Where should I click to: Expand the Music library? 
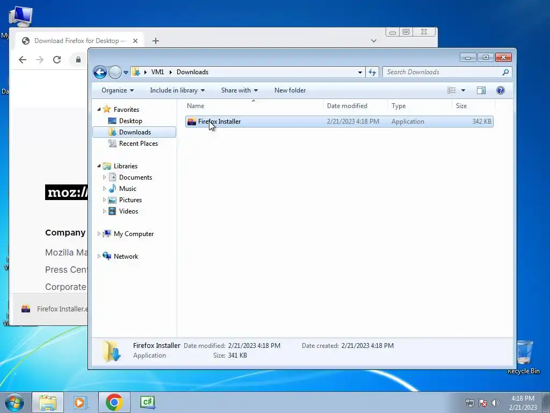pyautogui.click(x=104, y=189)
